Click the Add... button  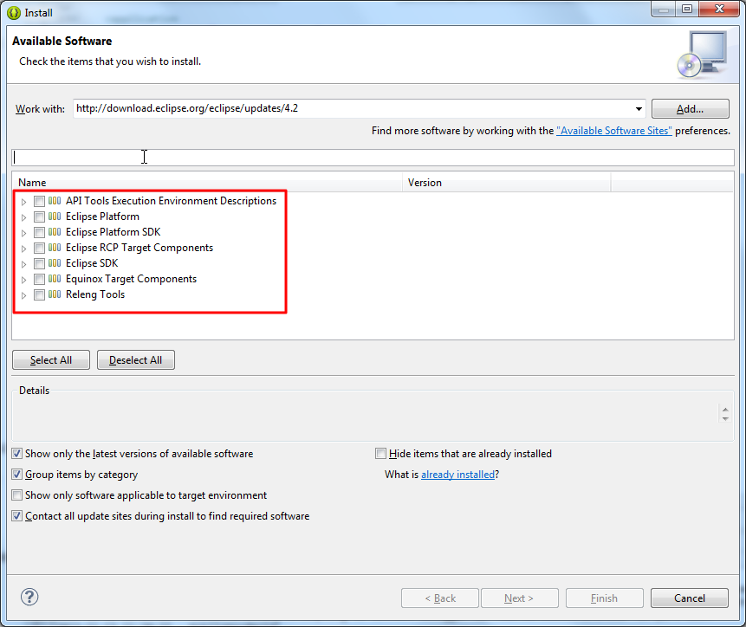click(x=690, y=109)
